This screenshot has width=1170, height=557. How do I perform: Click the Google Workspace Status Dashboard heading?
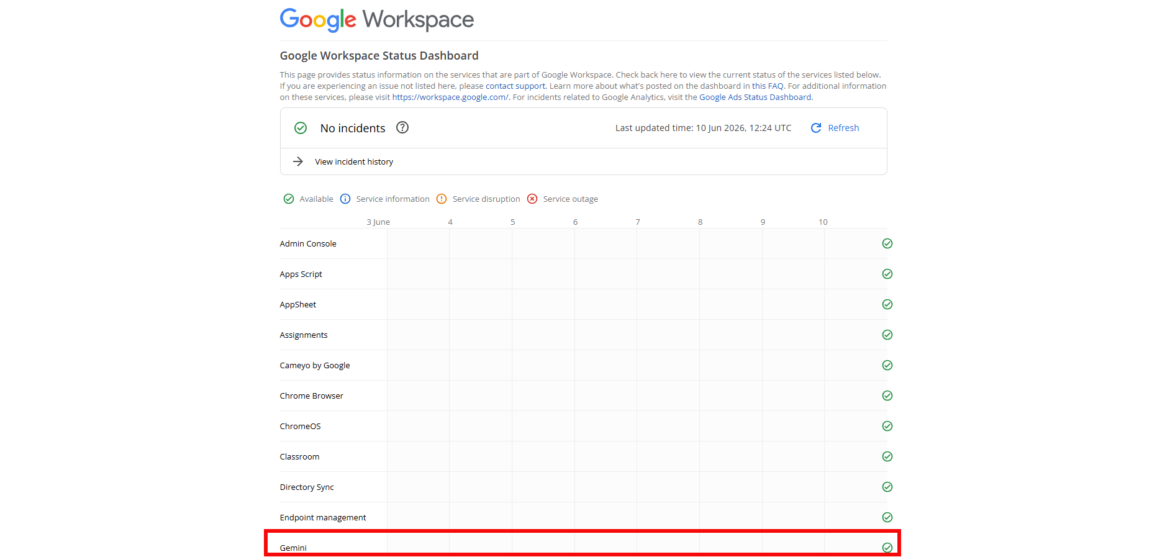coord(379,56)
